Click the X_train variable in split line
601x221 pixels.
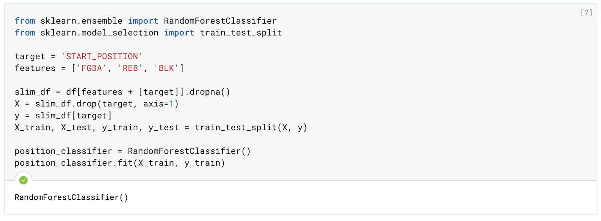click(x=33, y=128)
